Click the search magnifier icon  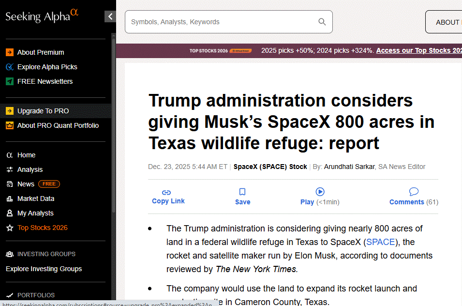322,22
